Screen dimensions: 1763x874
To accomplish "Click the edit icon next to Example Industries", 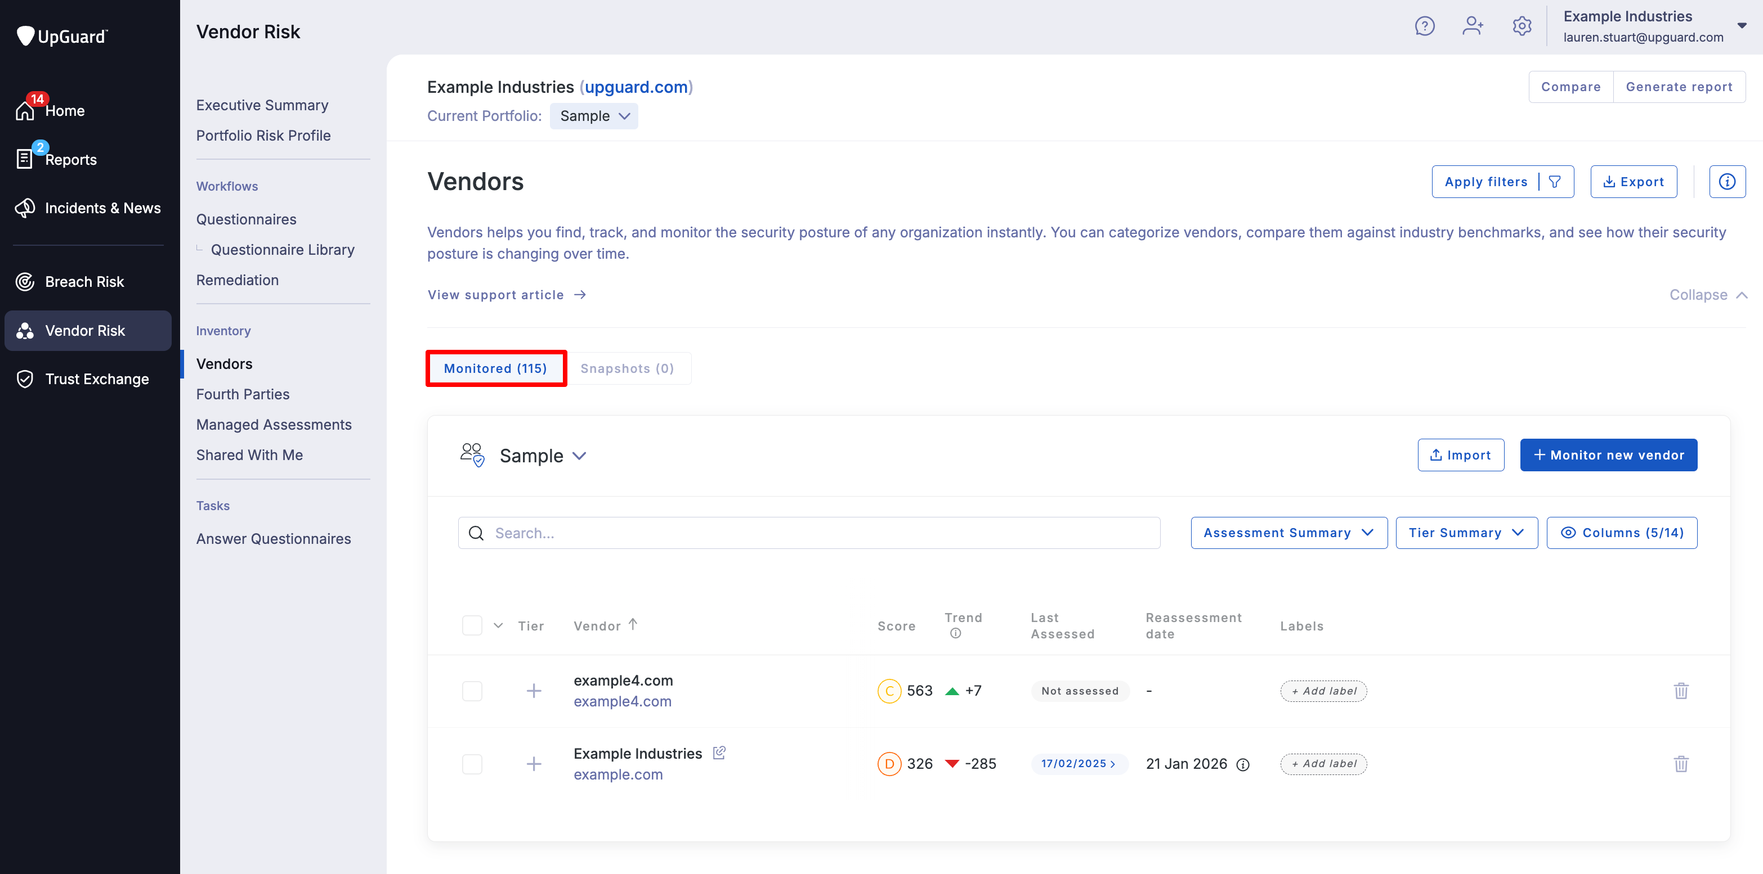I will [719, 753].
